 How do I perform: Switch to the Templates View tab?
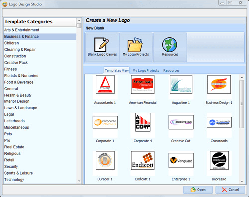coord(117,70)
